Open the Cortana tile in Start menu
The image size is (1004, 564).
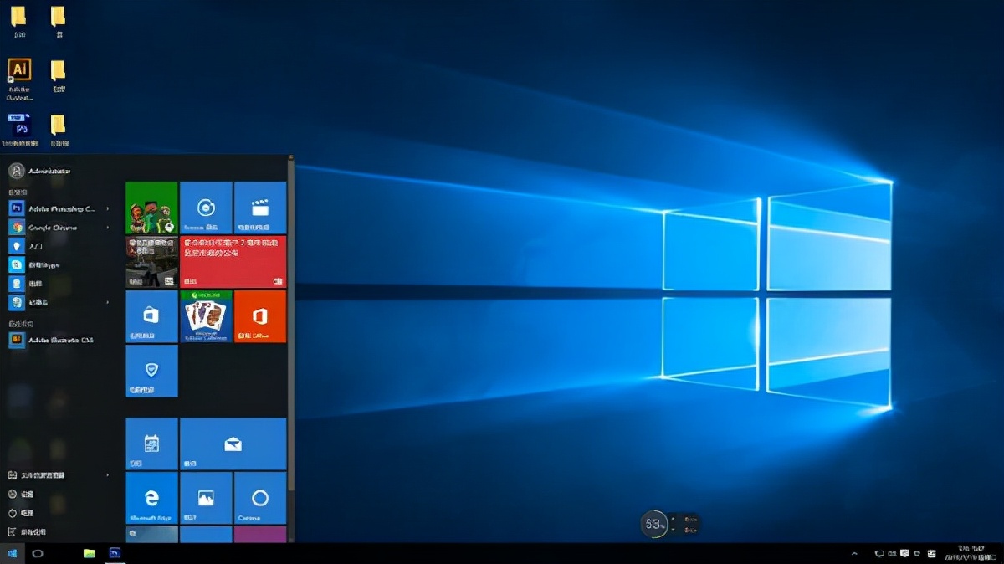pyautogui.click(x=260, y=498)
